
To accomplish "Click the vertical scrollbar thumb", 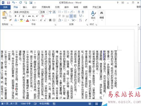I will click(x=139, y=46).
